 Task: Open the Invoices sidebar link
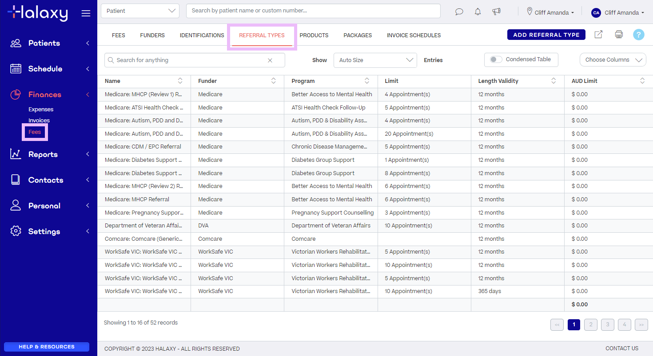[39, 121]
